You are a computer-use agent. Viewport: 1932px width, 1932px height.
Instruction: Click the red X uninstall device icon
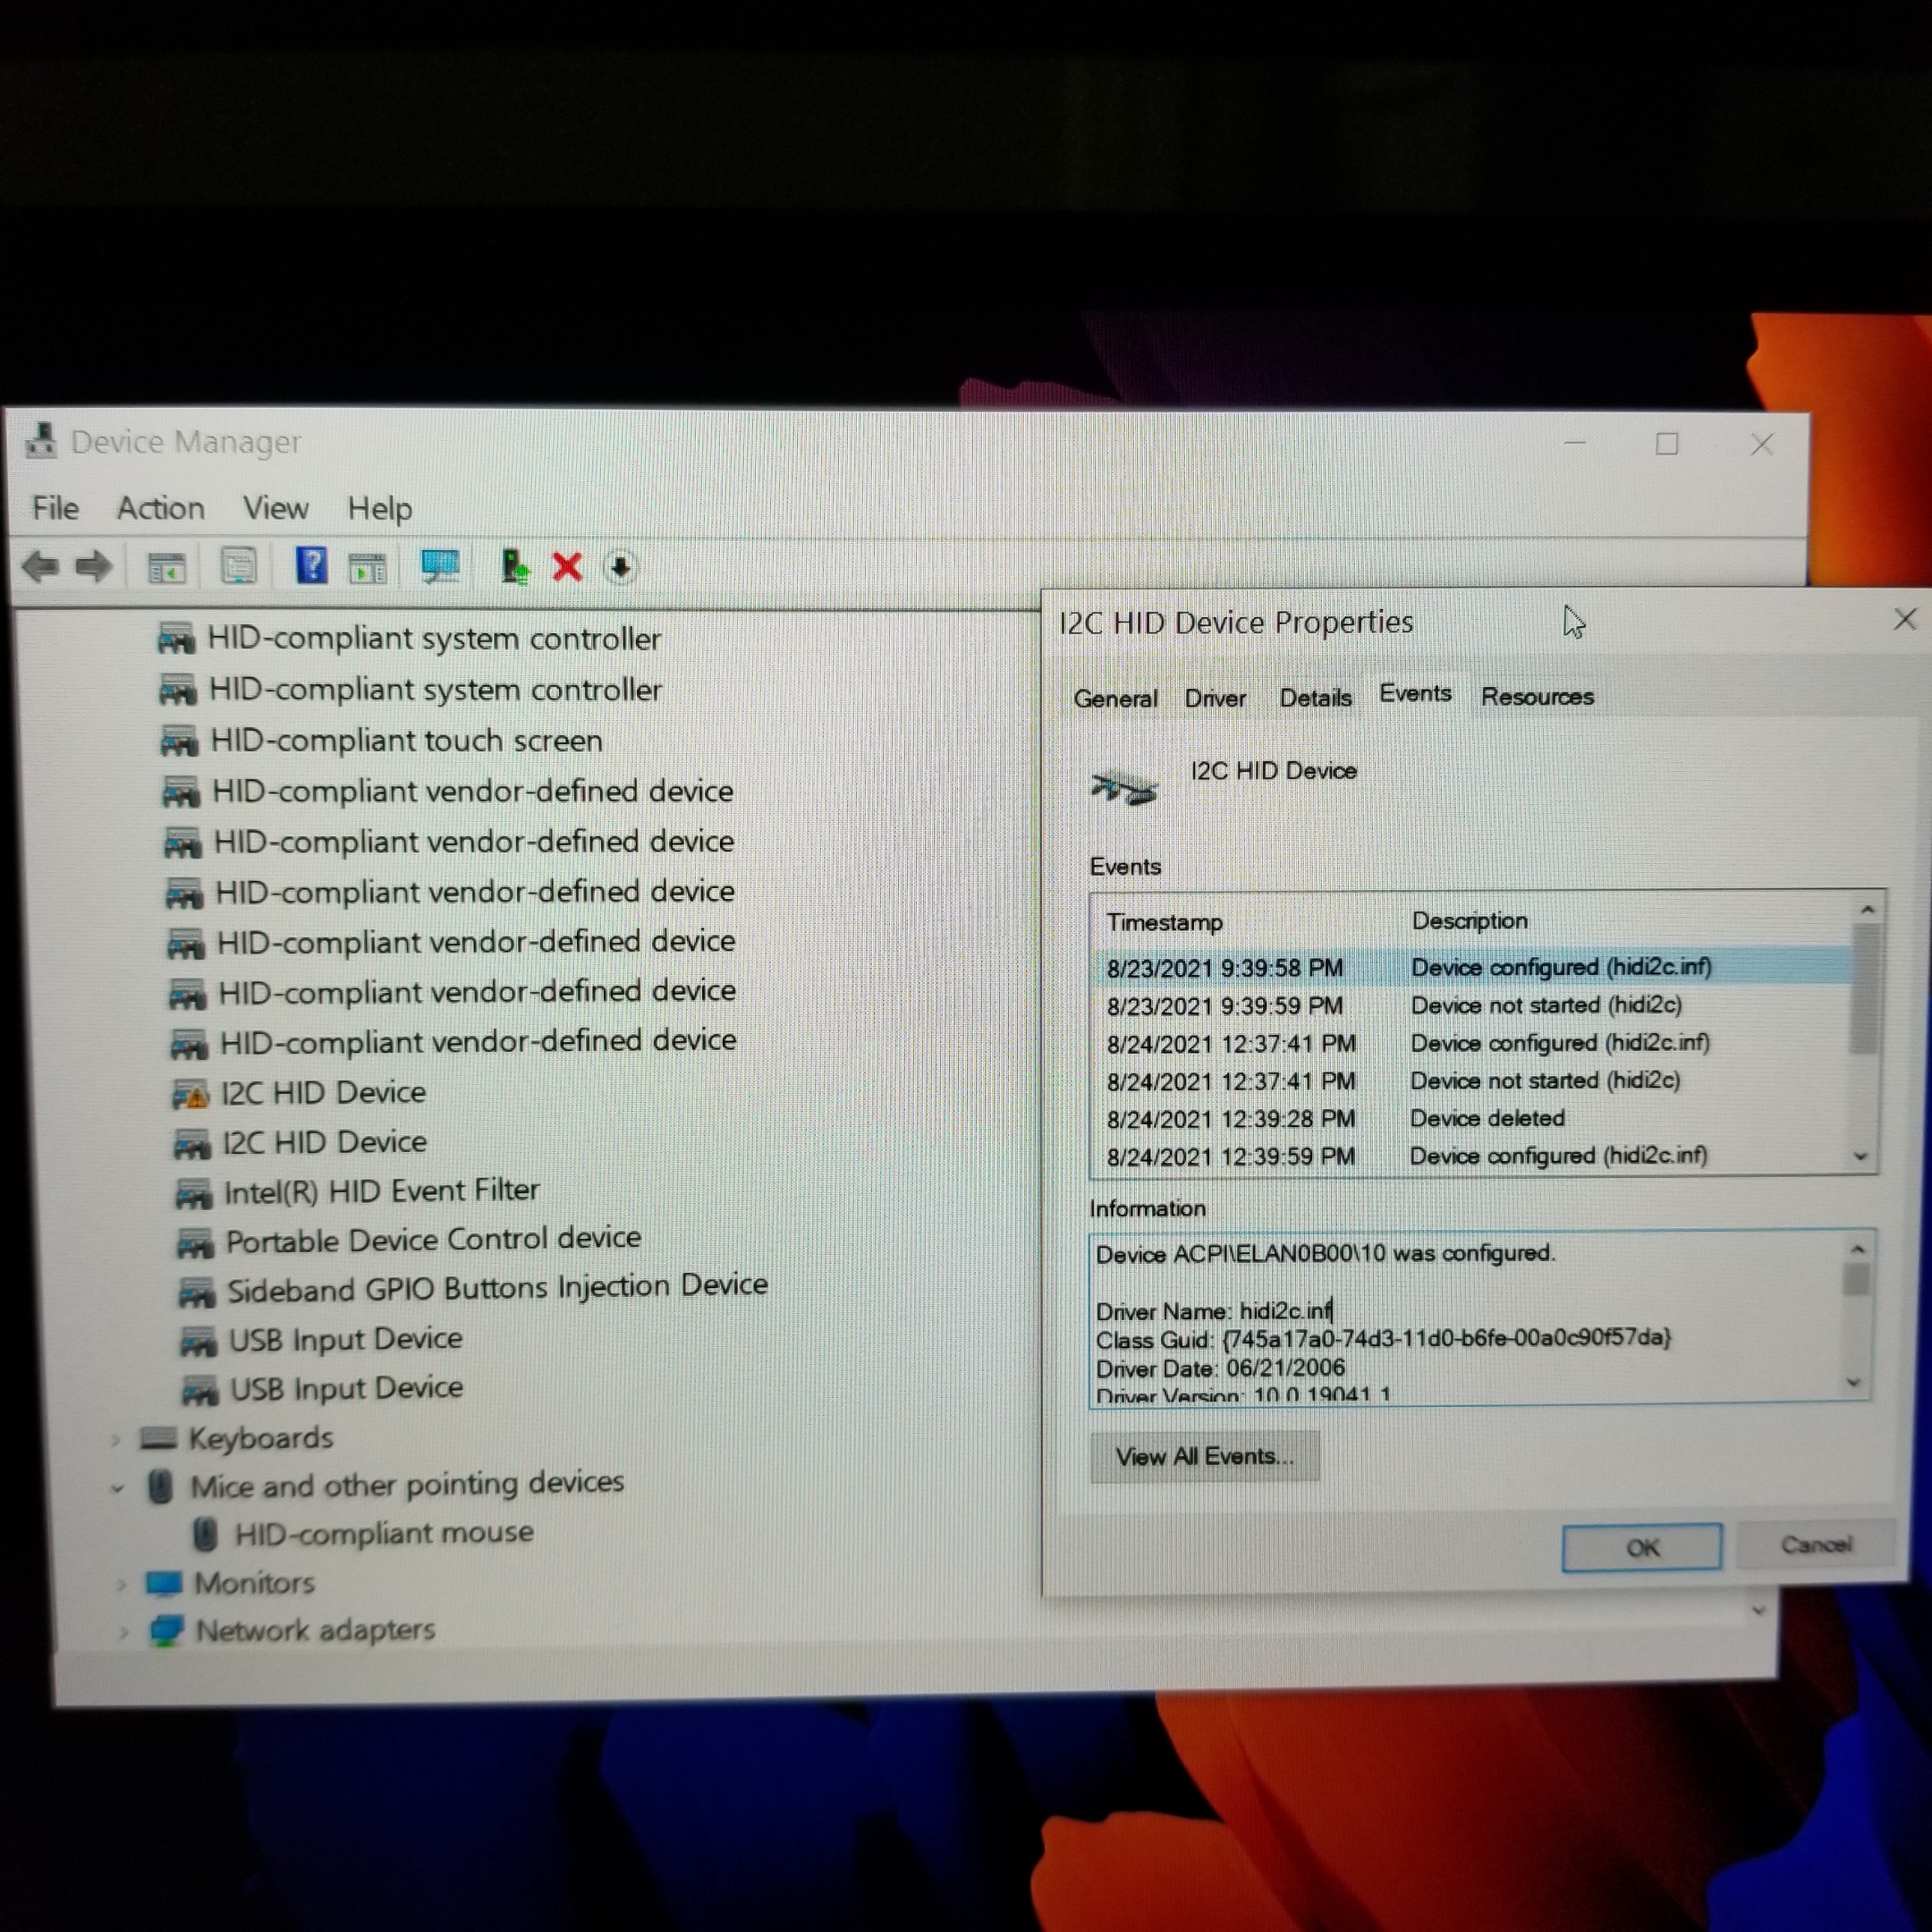coord(567,567)
